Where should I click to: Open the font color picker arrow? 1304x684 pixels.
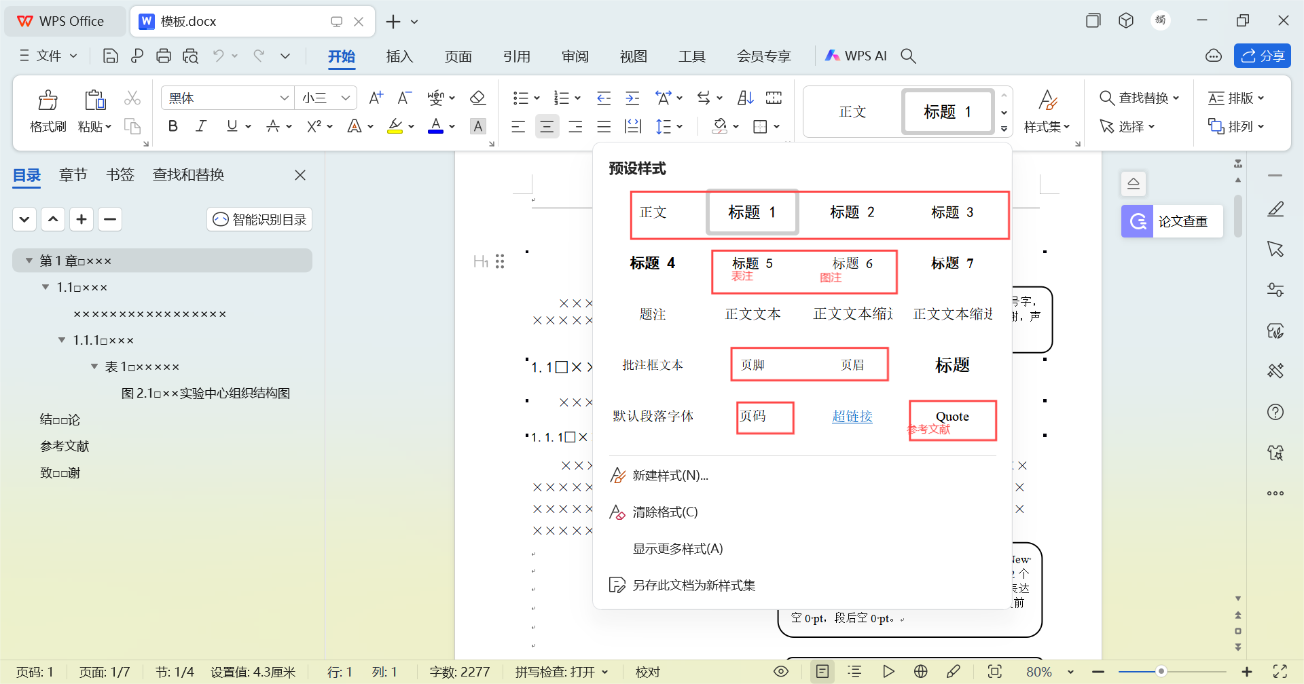pos(452,126)
